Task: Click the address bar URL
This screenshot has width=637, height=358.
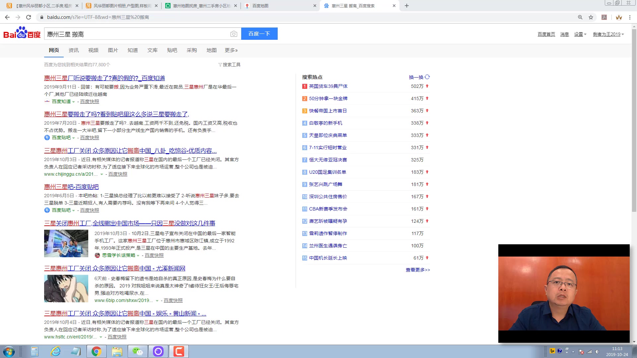Action: click(98, 17)
